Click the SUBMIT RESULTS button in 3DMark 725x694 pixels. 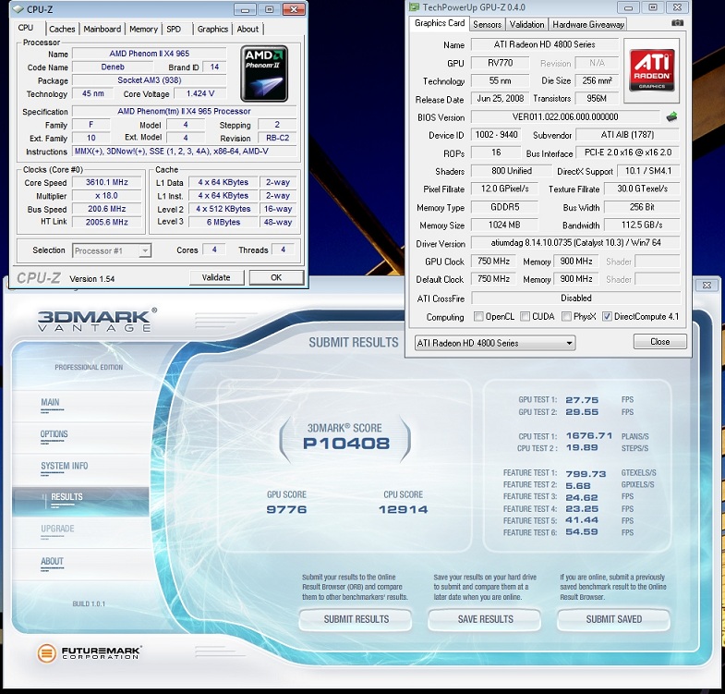tap(356, 619)
